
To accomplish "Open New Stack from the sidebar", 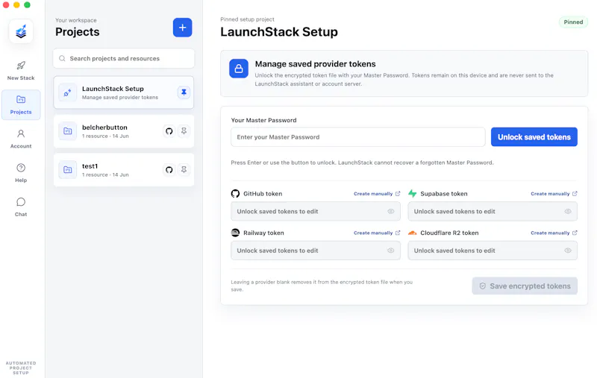I will coord(21,71).
